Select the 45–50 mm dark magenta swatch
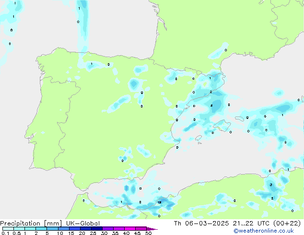The width and height of the screenshot is (304, 235). coord(141,229)
